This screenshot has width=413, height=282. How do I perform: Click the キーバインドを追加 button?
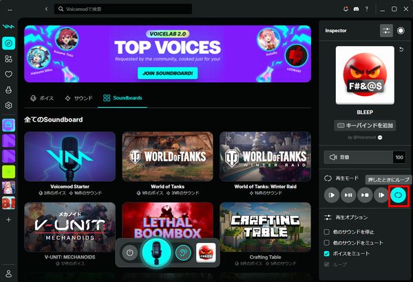pos(365,126)
